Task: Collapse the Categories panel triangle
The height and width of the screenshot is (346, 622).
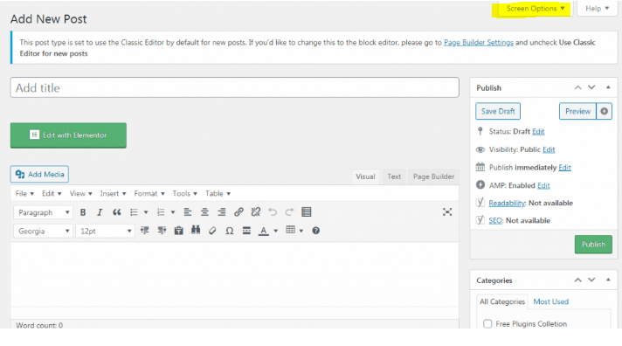Action: click(x=608, y=280)
